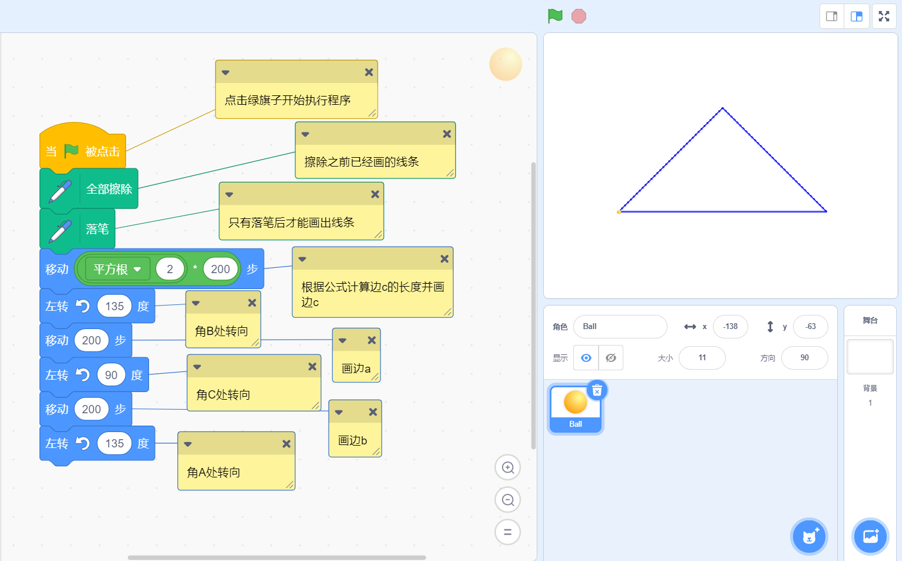Edit 200 steps in block after 90 turn
The width and height of the screenshot is (902, 561).
point(91,409)
